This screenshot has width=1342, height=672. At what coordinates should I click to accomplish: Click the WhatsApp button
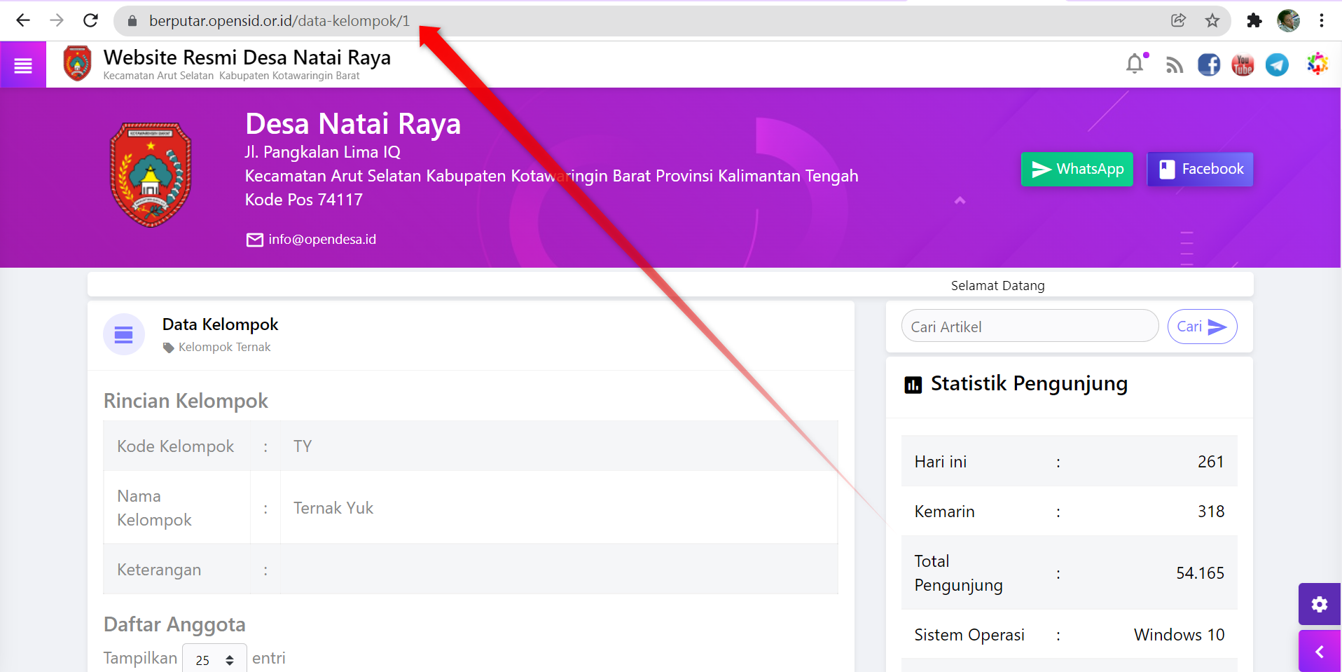1077,169
